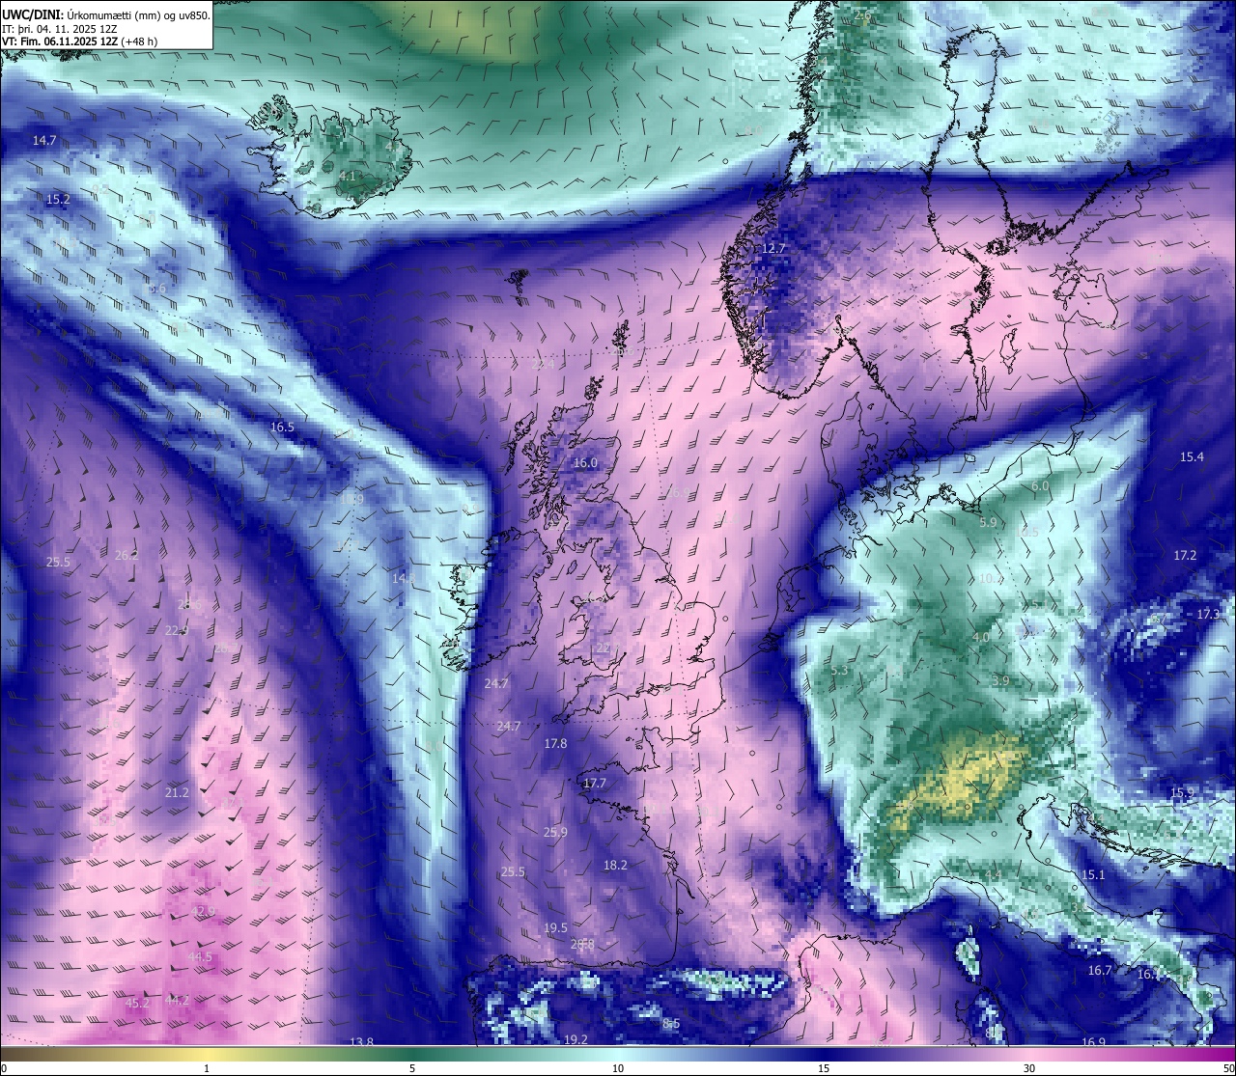Click the 5.3 value label
This screenshot has width=1236, height=1076.
point(839,671)
